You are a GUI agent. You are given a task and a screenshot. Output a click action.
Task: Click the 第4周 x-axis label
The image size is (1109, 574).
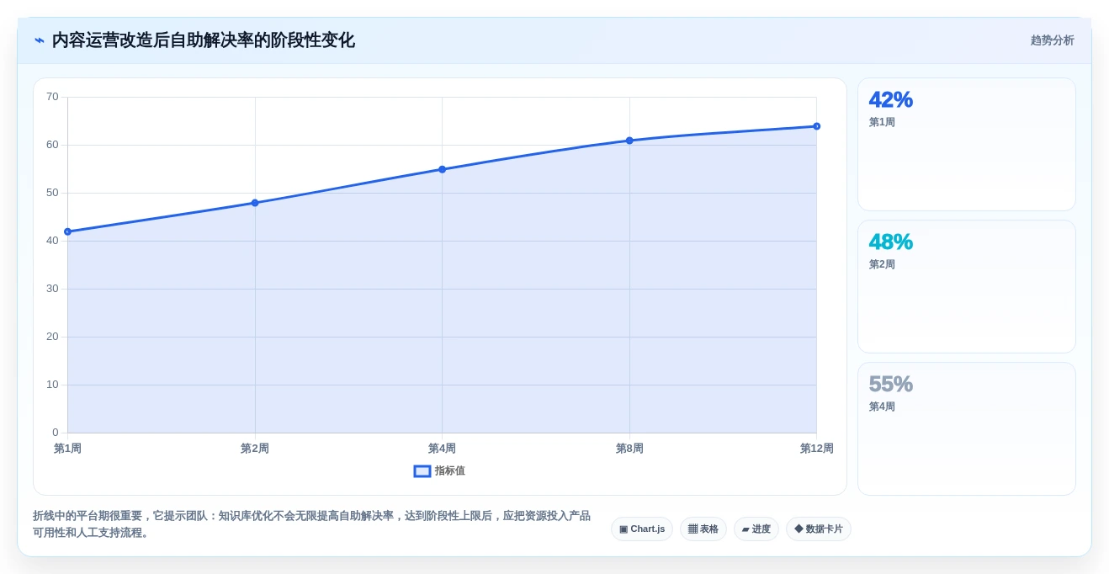coord(442,449)
